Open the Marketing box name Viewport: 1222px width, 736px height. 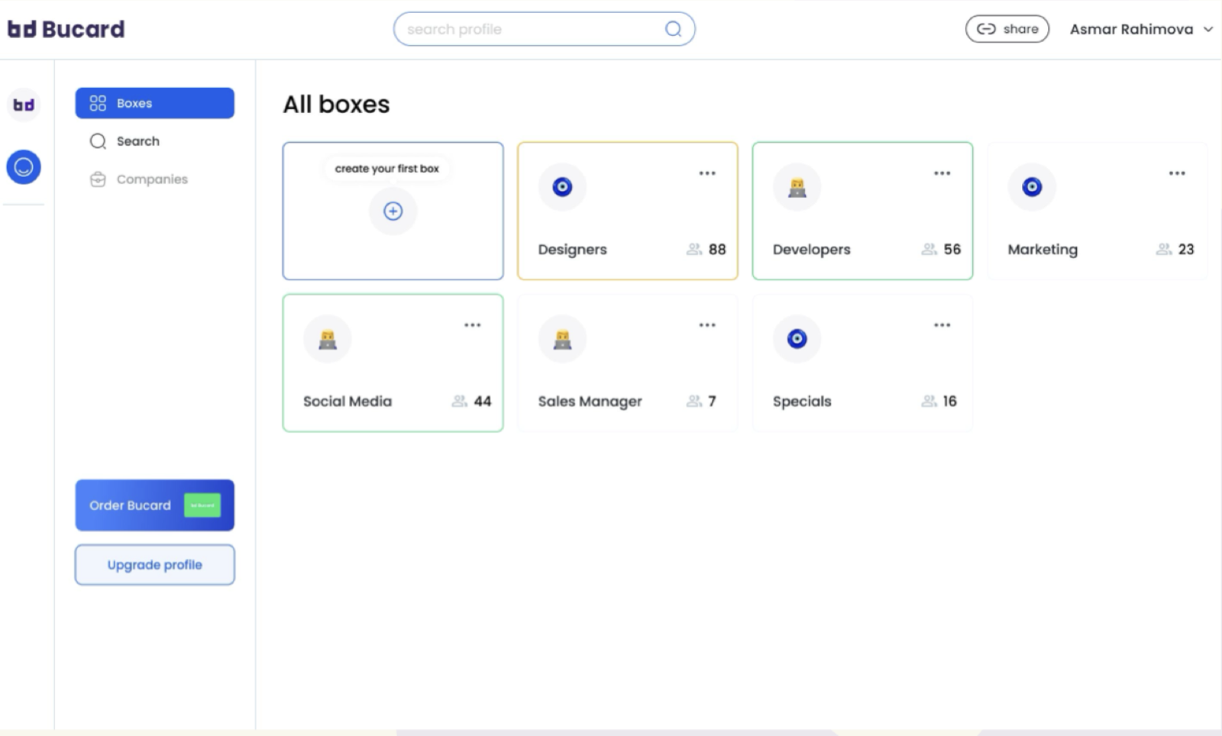[x=1043, y=250]
